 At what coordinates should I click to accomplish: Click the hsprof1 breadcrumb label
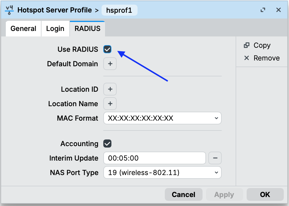coord(119,10)
